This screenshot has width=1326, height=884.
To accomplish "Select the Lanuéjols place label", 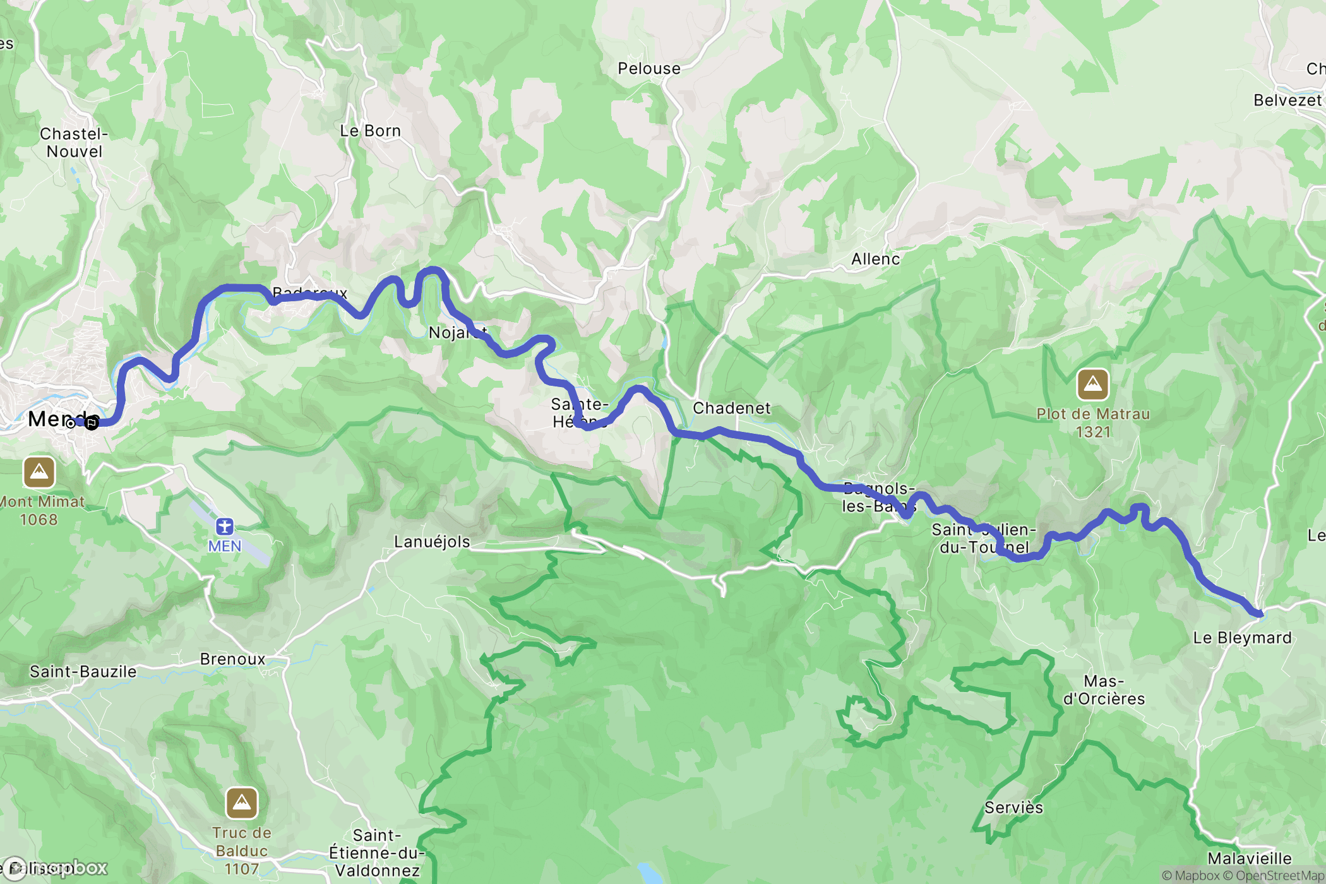I will click(432, 542).
